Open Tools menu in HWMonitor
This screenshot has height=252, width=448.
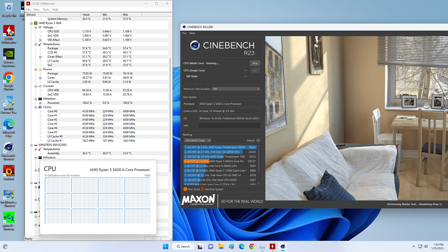(46, 9)
